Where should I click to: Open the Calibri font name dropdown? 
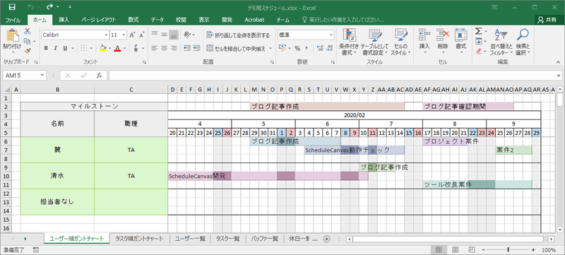[107, 35]
